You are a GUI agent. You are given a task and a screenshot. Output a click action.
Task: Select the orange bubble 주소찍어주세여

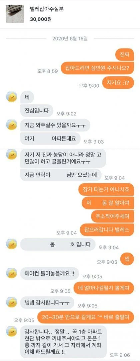tap(113, 216)
